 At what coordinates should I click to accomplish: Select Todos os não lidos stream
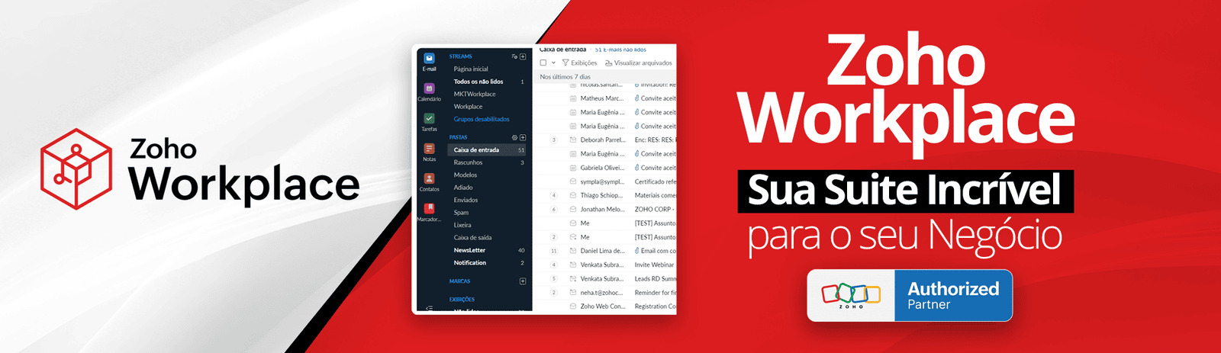point(478,82)
